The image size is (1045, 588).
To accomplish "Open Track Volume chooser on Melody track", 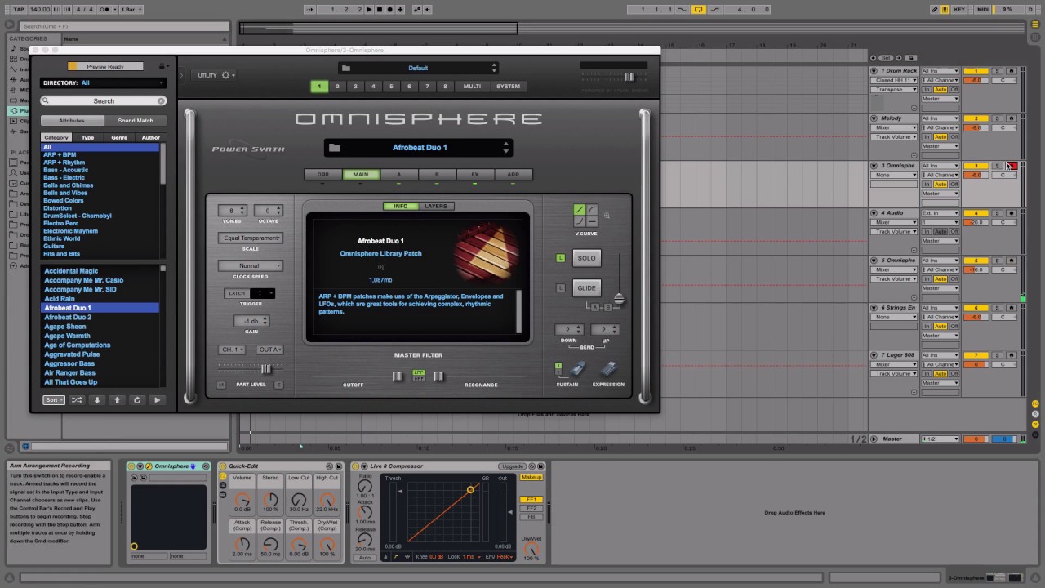I will (x=893, y=137).
